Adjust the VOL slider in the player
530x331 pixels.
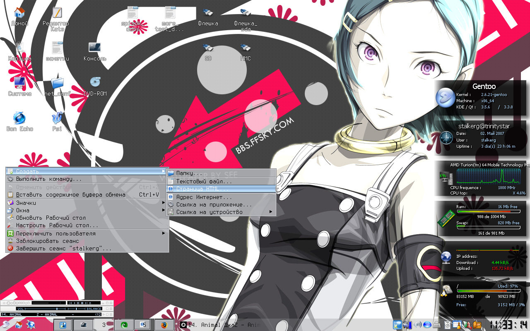[x=45, y=309]
